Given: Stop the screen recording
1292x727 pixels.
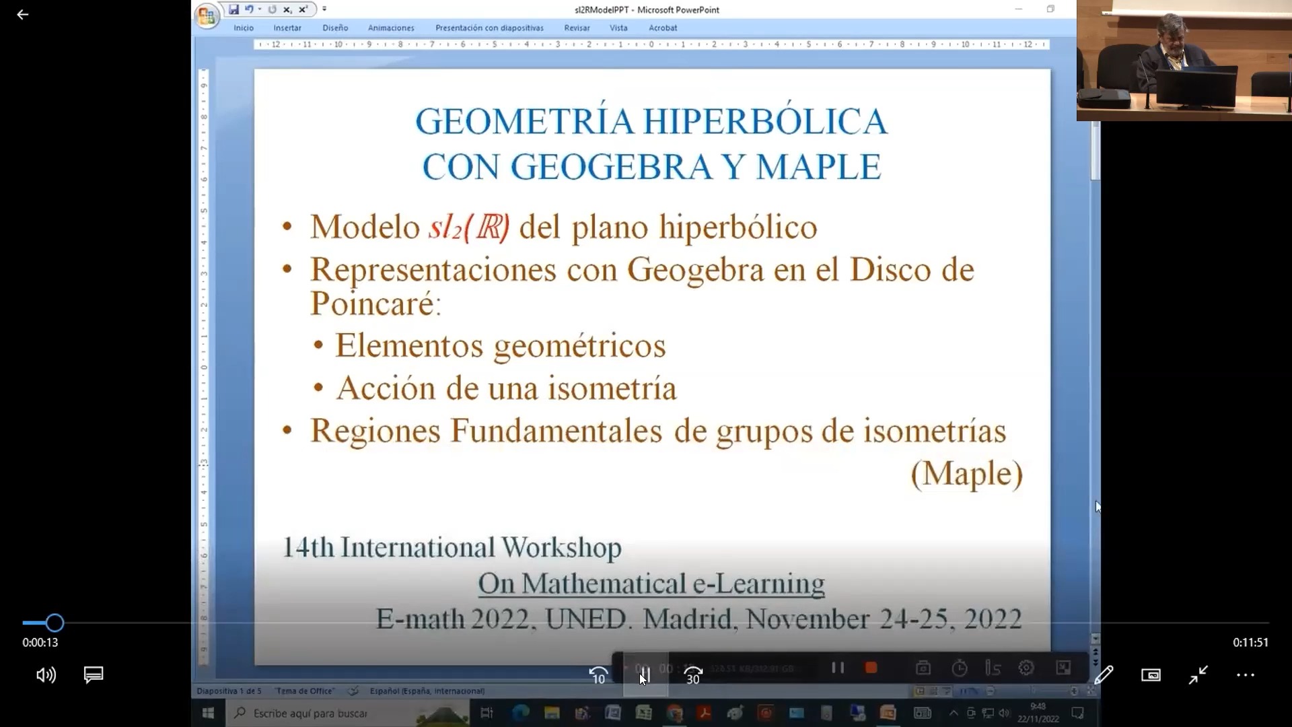Looking at the screenshot, I should click(x=871, y=668).
